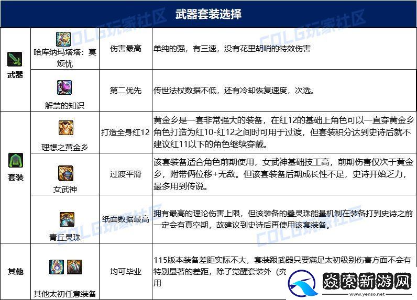Click the green sword weapon category icon
The width and height of the screenshot is (417, 300).
pyautogui.click(x=15, y=59)
